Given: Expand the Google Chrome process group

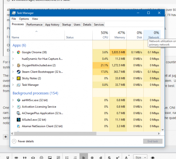Looking at the screenshot, I should pyautogui.click(x=13, y=52).
